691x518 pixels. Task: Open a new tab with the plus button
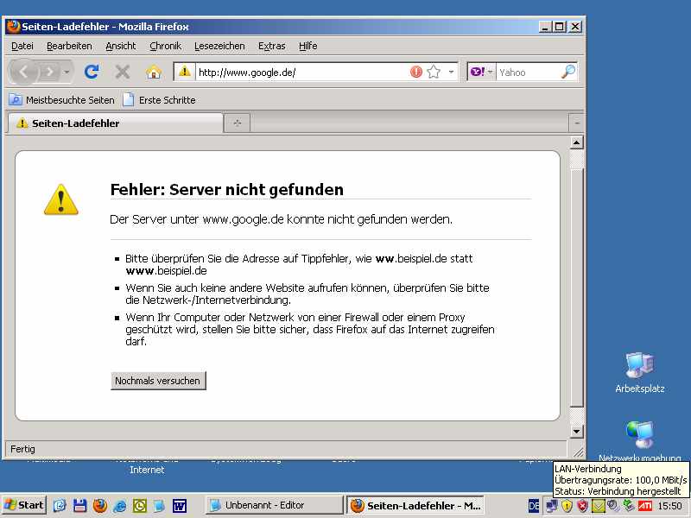(237, 123)
